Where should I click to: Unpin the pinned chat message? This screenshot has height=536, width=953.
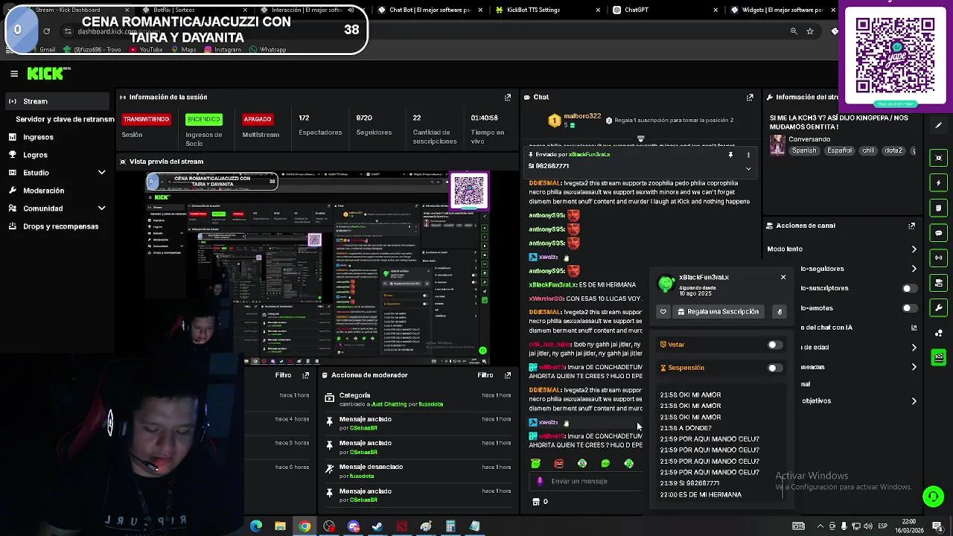click(x=730, y=155)
